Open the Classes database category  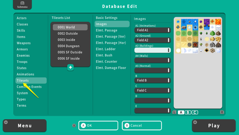click(x=22, y=24)
